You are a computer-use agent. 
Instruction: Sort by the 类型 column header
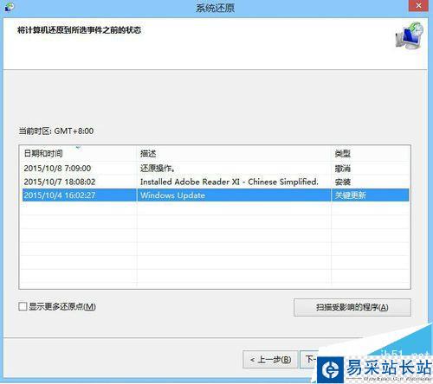[371, 153]
